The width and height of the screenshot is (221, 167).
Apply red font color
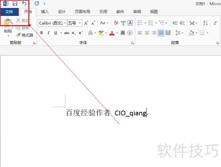coord(112,33)
